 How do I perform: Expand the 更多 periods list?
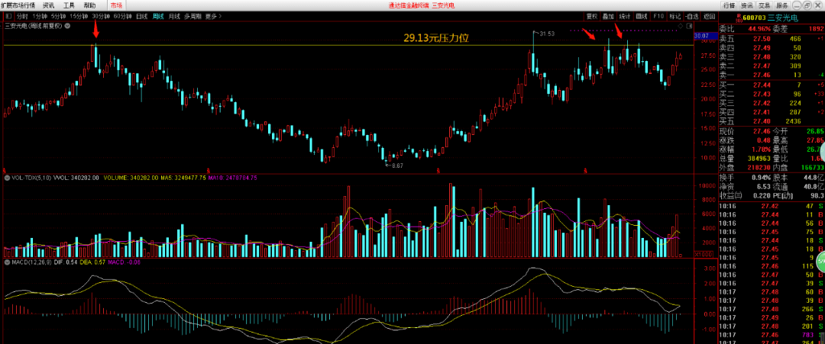click(x=213, y=15)
